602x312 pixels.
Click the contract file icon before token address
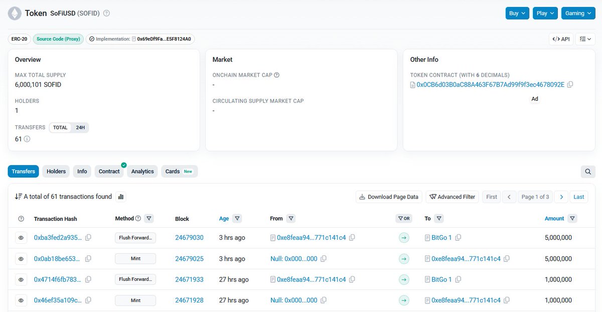pyautogui.click(x=413, y=85)
